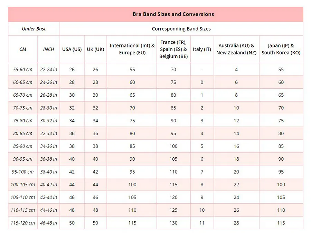
Task: Select France size 100 cell
Action: (x=173, y=146)
